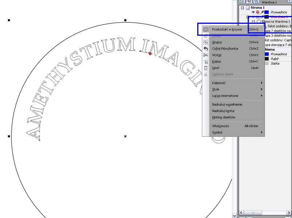292x218 pixels.
Task: Select Nadrukuj wypełnienie menu entry
Action: click(227, 104)
